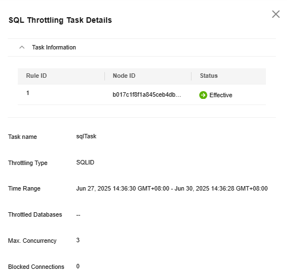Click the Rule ID column header
This screenshot has height=275, width=287.
36,76
